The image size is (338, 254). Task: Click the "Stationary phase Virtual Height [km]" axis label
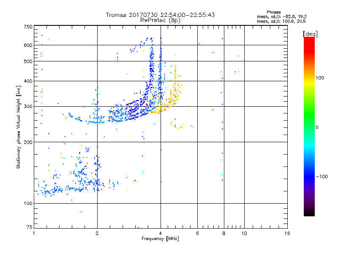(x=19, y=127)
